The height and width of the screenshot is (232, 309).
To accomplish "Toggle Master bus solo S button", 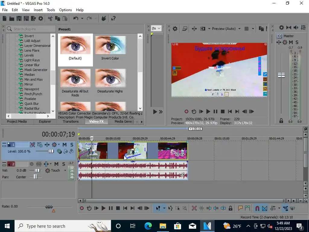I will [297, 42].
